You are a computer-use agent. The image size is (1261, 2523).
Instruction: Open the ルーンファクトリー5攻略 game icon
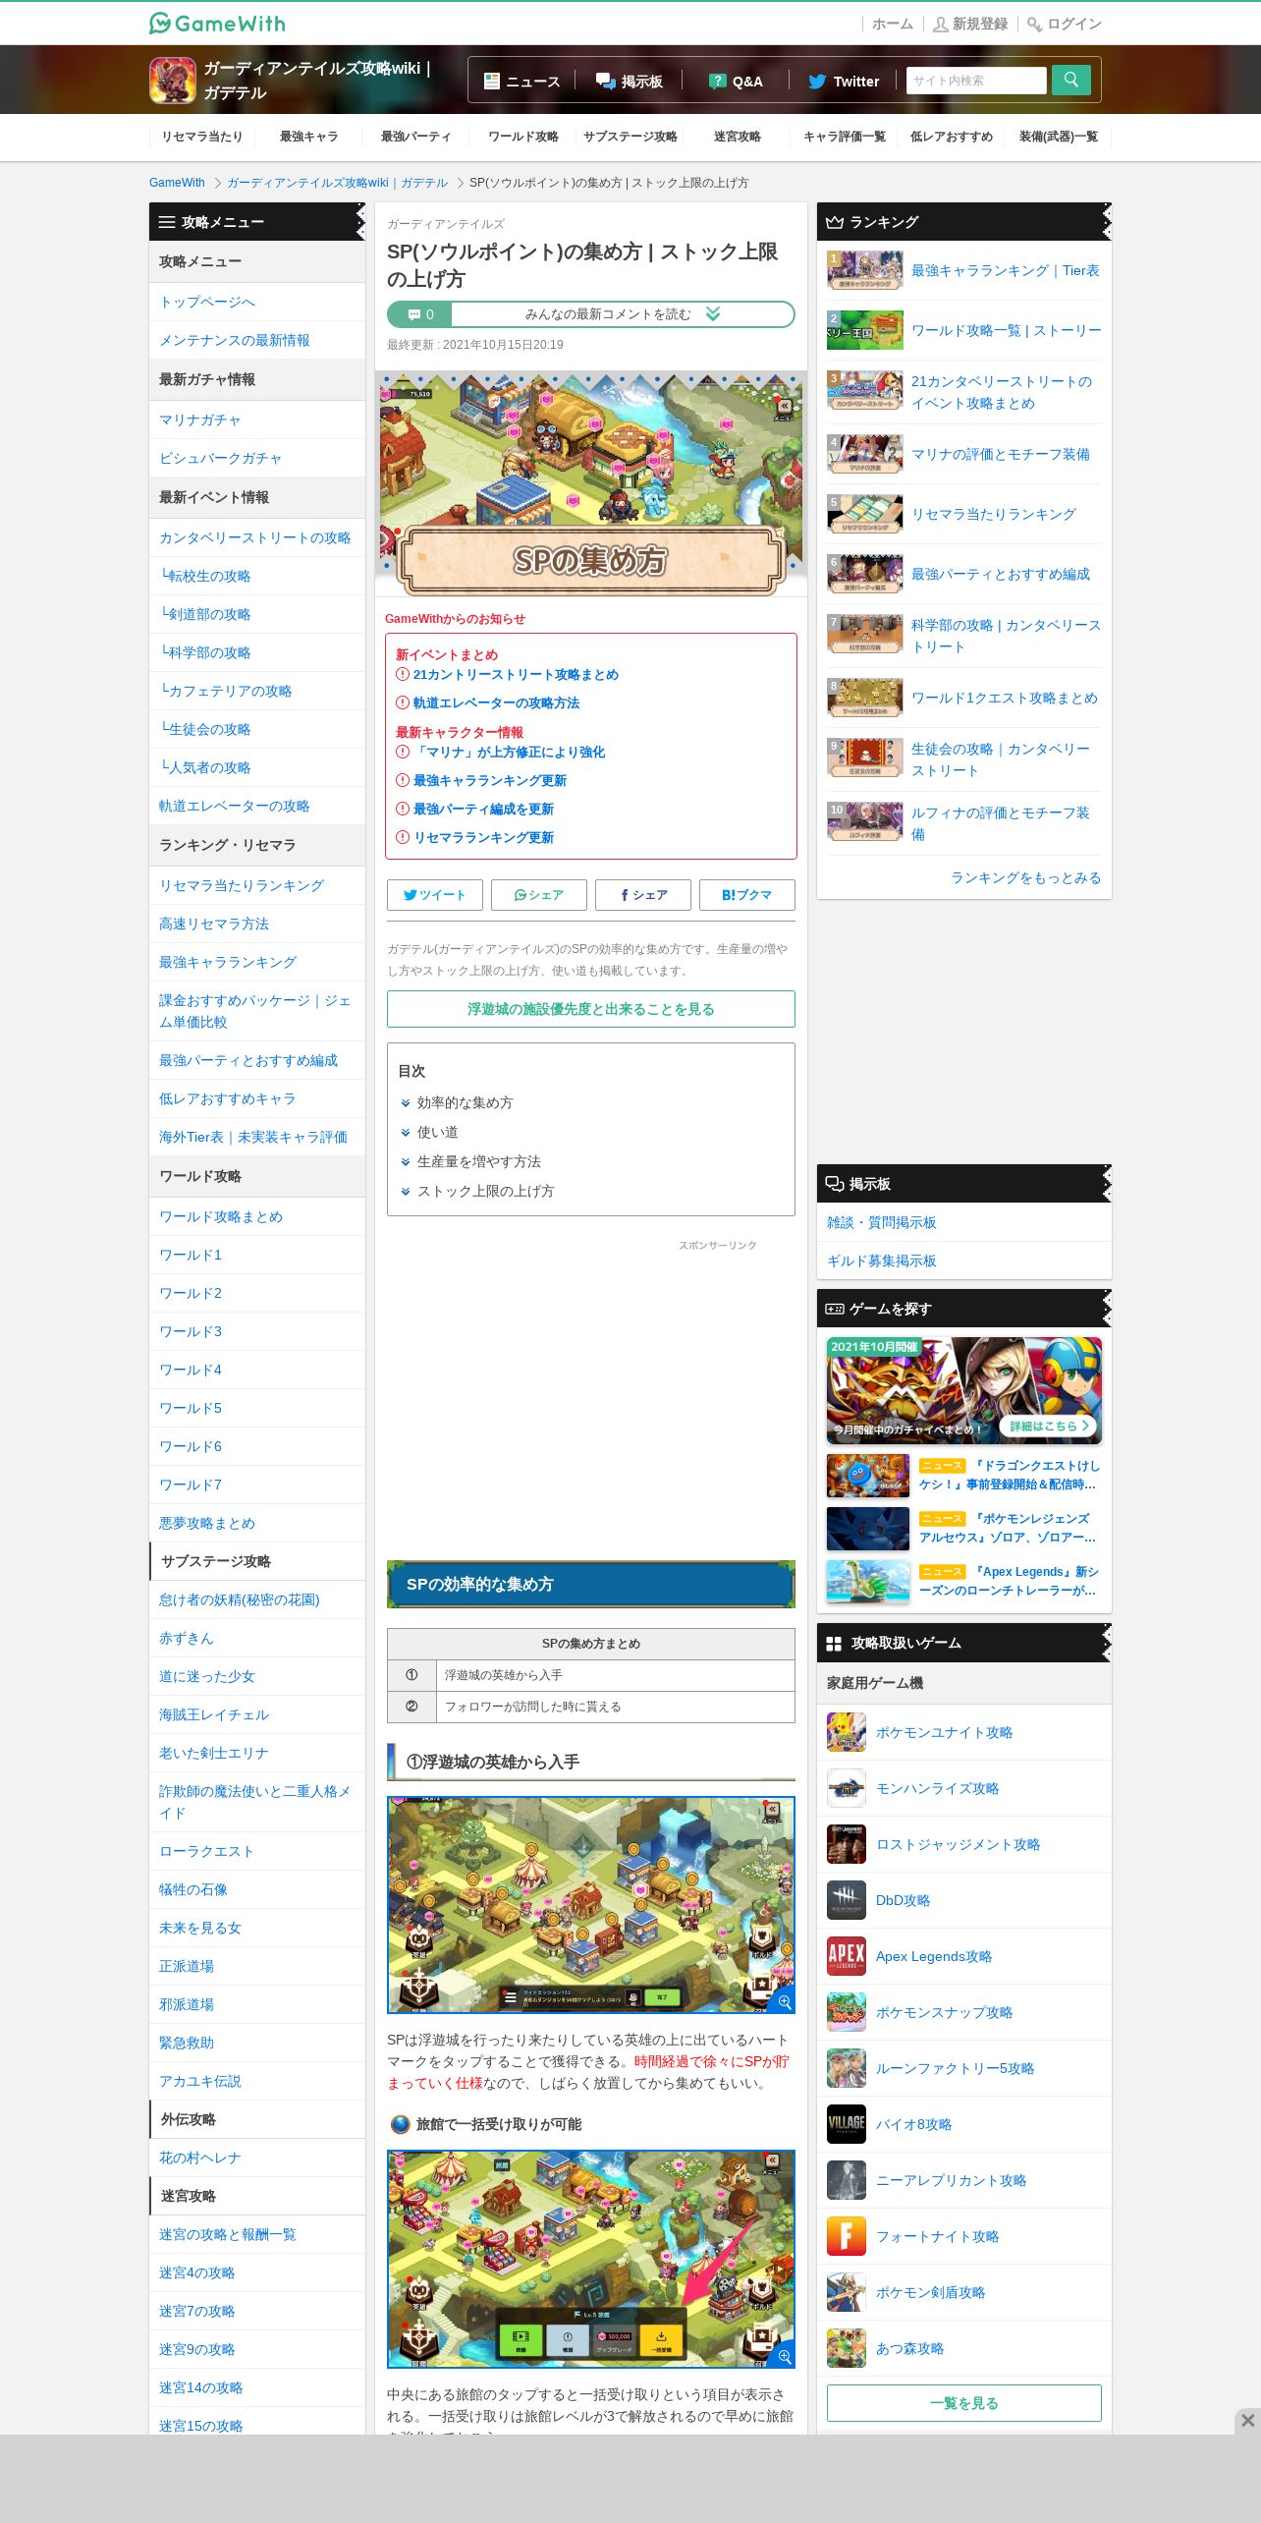[x=847, y=2068]
